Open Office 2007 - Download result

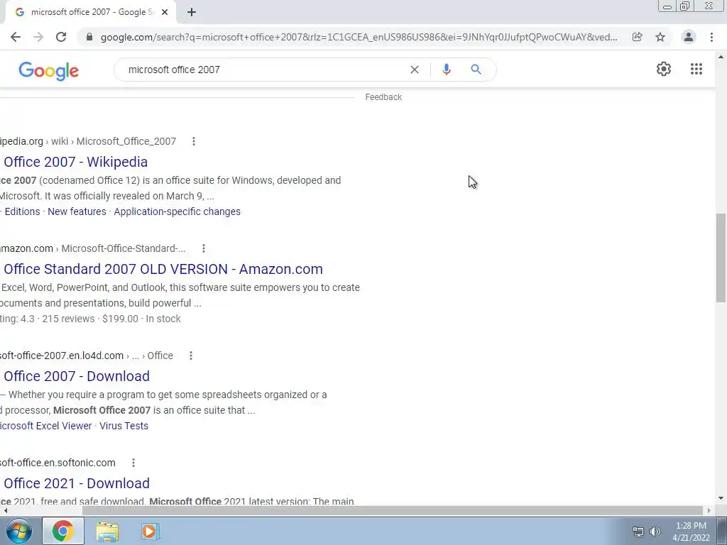[x=77, y=376]
